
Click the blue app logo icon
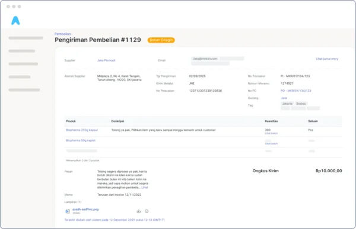coord(15,21)
